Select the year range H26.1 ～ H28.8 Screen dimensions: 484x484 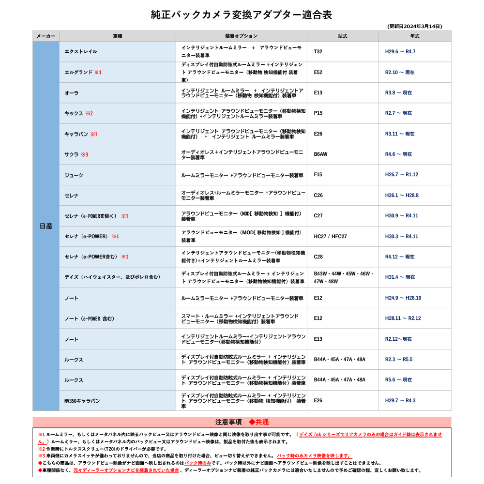[x=402, y=195]
